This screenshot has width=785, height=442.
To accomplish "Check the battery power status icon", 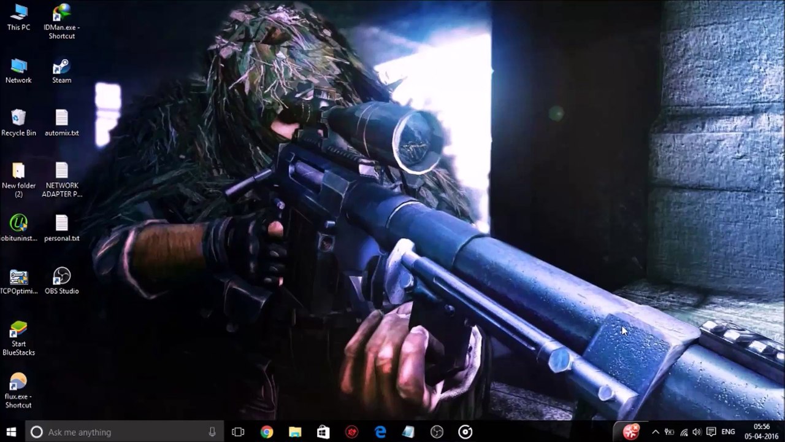I will pos(669,432).
